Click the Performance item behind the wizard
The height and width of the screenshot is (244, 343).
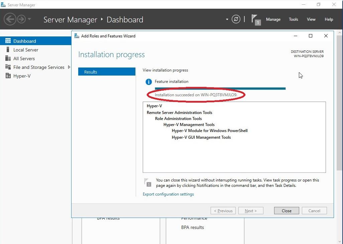tap(194, 218)
